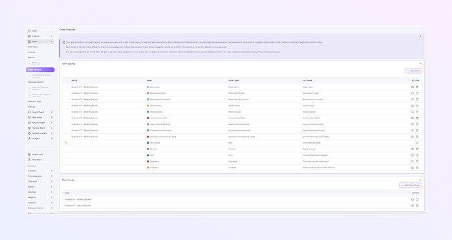Delete the first status group row

(x=417, y=199)
